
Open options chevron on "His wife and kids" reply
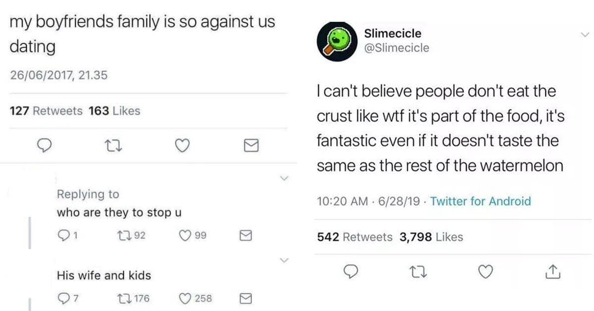[x=284, y=259]
